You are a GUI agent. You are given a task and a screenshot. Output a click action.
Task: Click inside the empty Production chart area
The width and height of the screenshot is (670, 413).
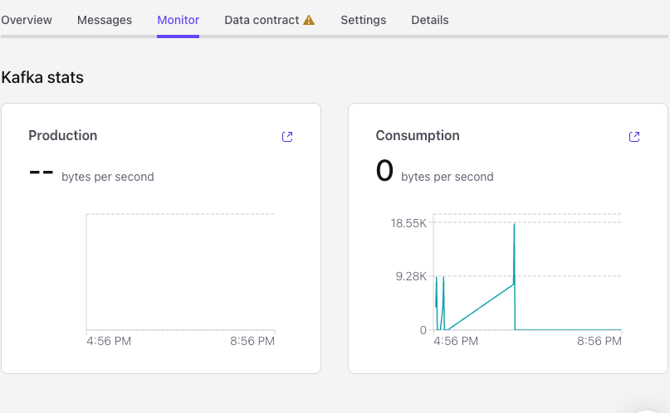pyautogui.click(x=180, y=272)
